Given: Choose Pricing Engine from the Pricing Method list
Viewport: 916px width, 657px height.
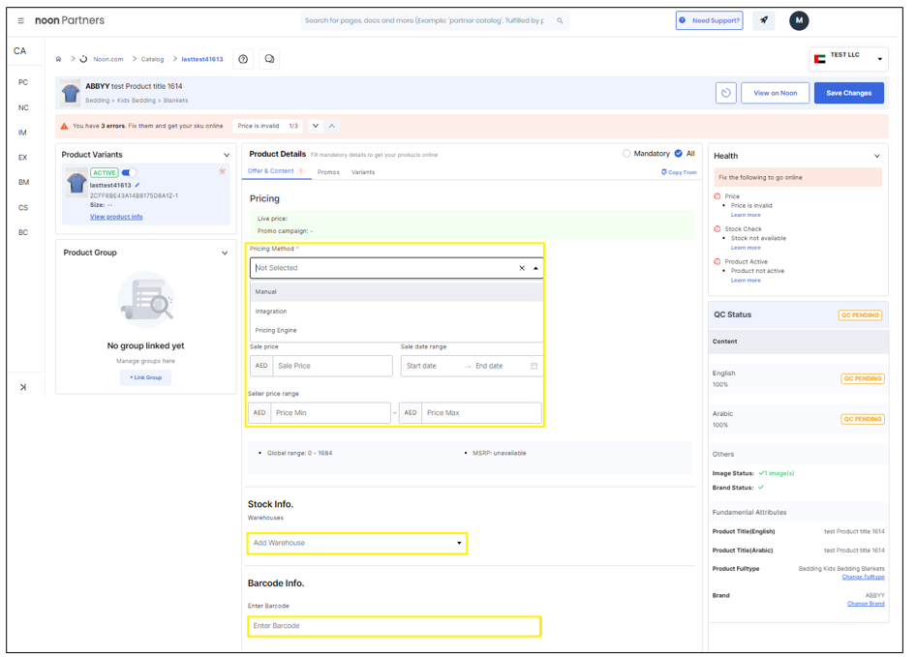Looking at the screenshot, I should pyautogui.click(x=397, y=331).
